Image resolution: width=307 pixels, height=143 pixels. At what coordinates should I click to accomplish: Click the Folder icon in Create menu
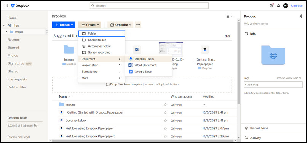[84, 34]
